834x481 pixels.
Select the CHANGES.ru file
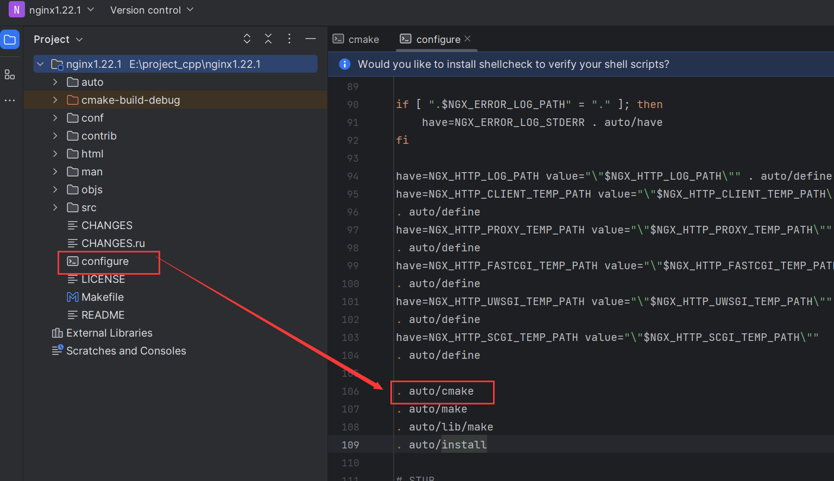click(x=113, y=243)
